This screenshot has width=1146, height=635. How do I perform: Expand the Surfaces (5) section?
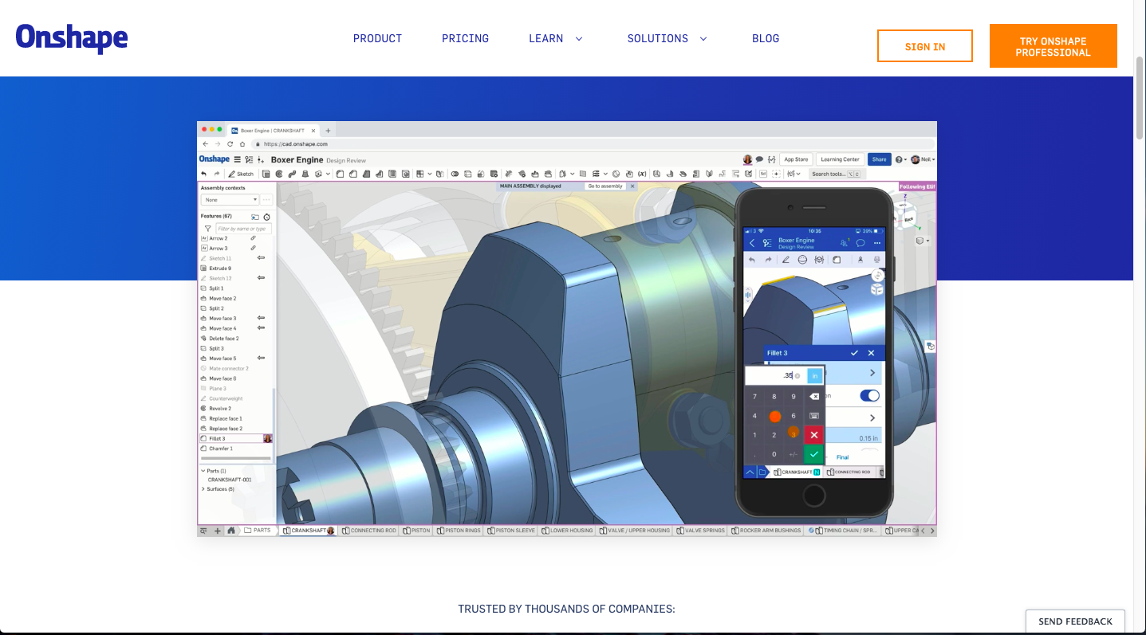(x=203, y=488)
